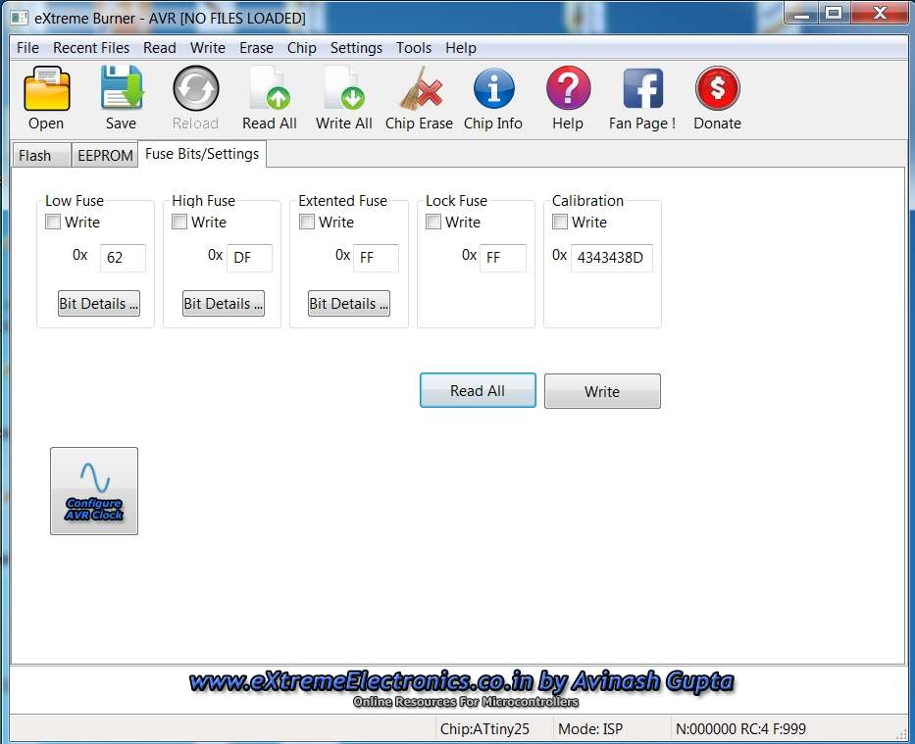Enable Write checkbox for Low Fuse

click(53, 223)
